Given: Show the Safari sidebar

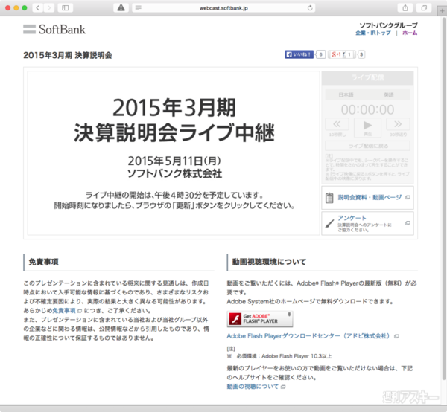Looking at the screenshot, I should point(66,7).
